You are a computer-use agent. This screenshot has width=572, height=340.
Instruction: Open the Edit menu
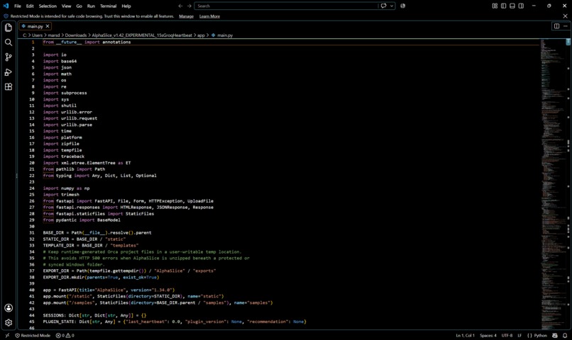30,6
